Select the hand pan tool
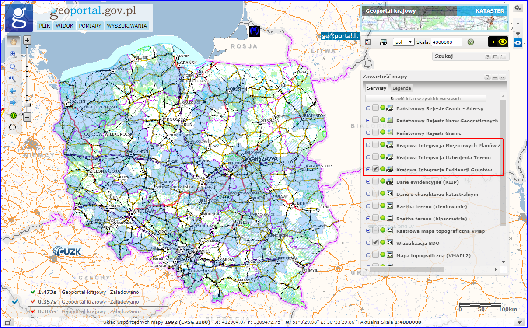 pos(13,42)
